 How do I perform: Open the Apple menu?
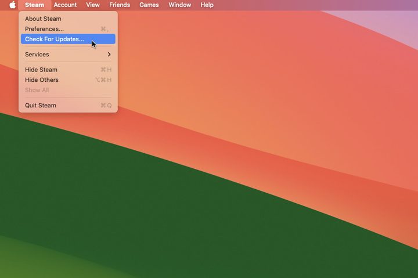(x=13, y=5)
